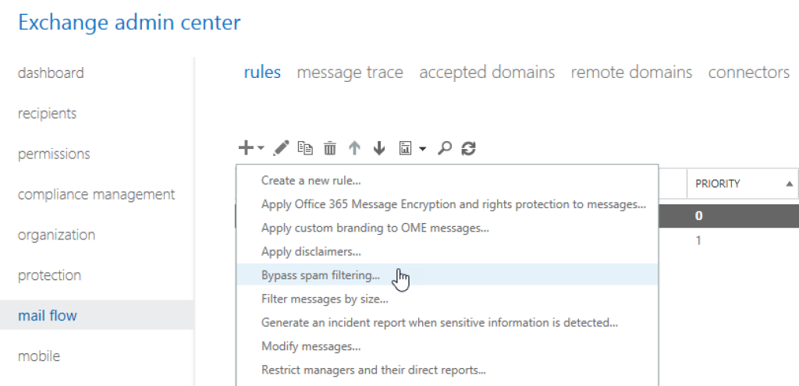Switch to the message trace tab
This screenshot has height=386, width=799.
350,73
